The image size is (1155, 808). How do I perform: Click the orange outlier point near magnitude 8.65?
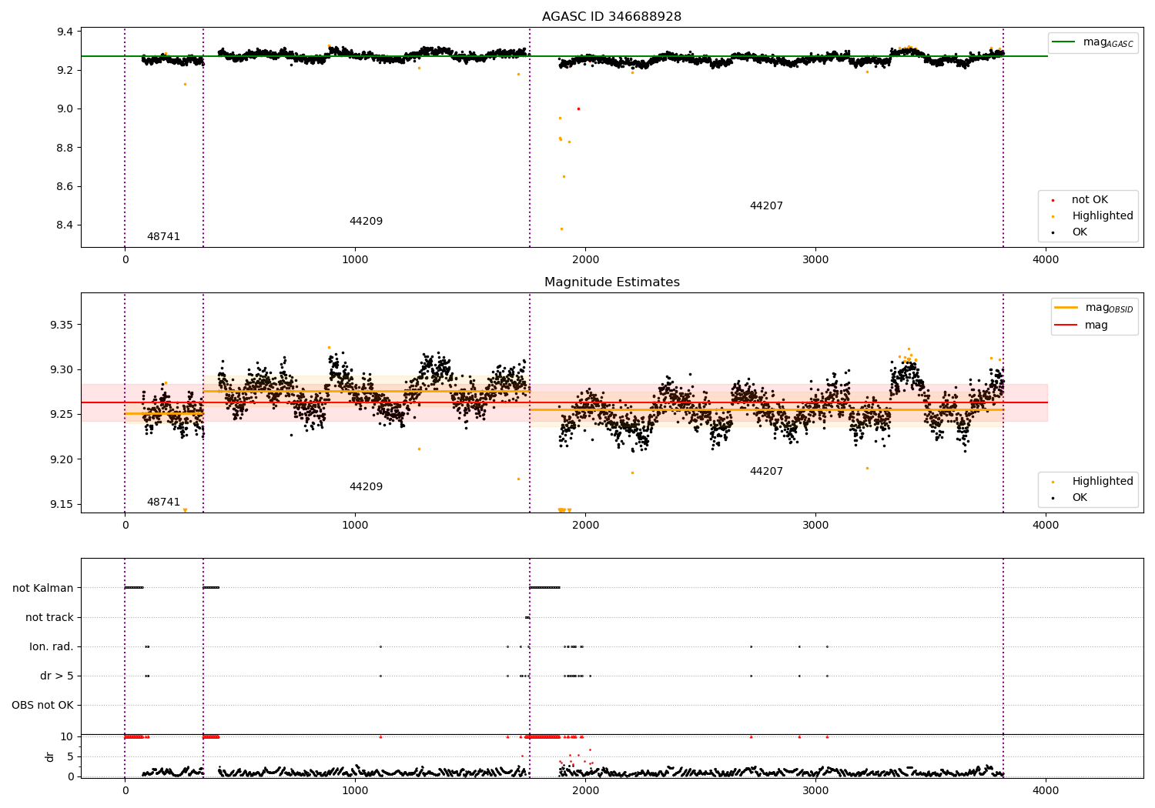coord(564,176)
